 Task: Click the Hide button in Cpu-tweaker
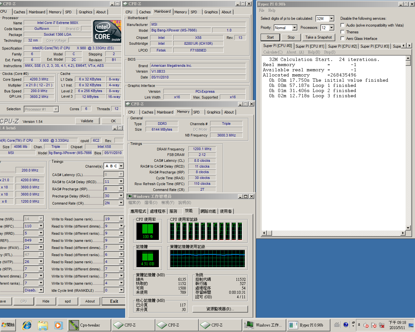(46, 301)
